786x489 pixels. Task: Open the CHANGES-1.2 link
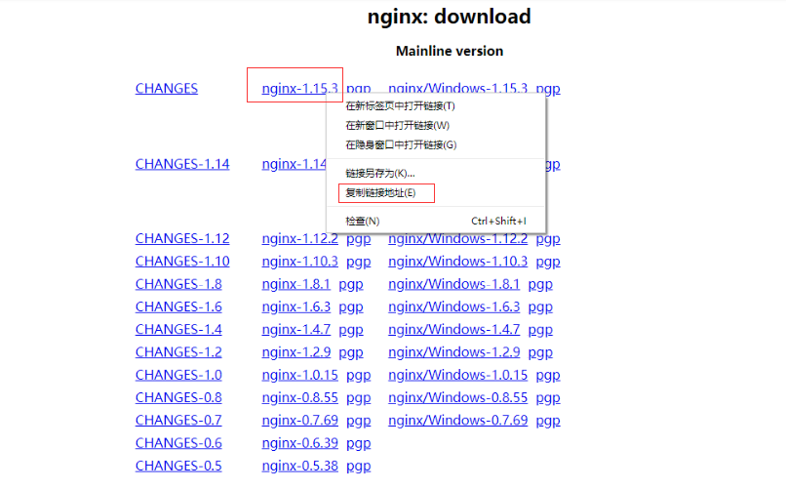(178, 352)
